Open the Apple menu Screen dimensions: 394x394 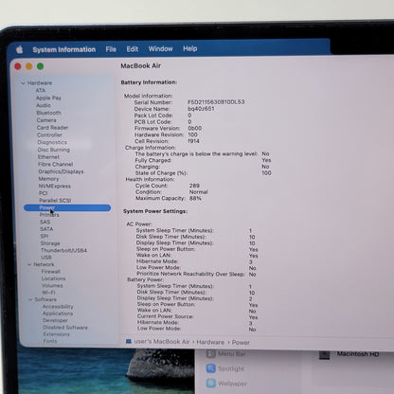(x=20, y=49)
